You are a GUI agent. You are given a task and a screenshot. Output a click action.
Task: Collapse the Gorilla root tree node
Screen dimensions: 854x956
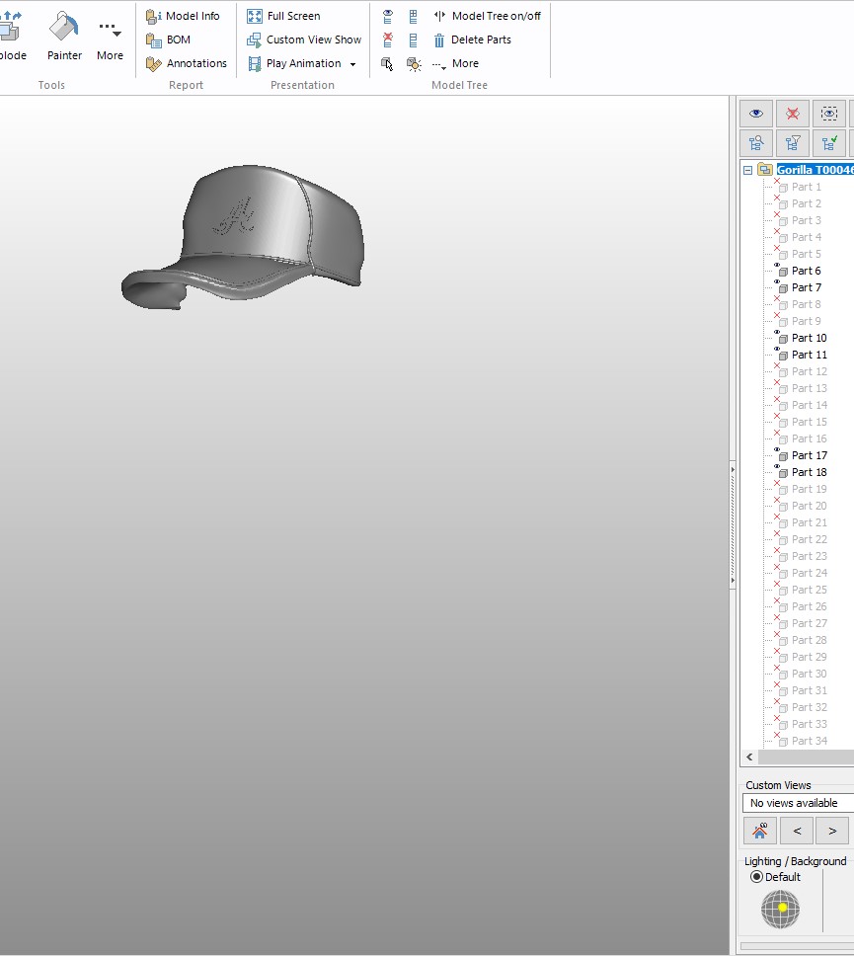tap(747, 170)
